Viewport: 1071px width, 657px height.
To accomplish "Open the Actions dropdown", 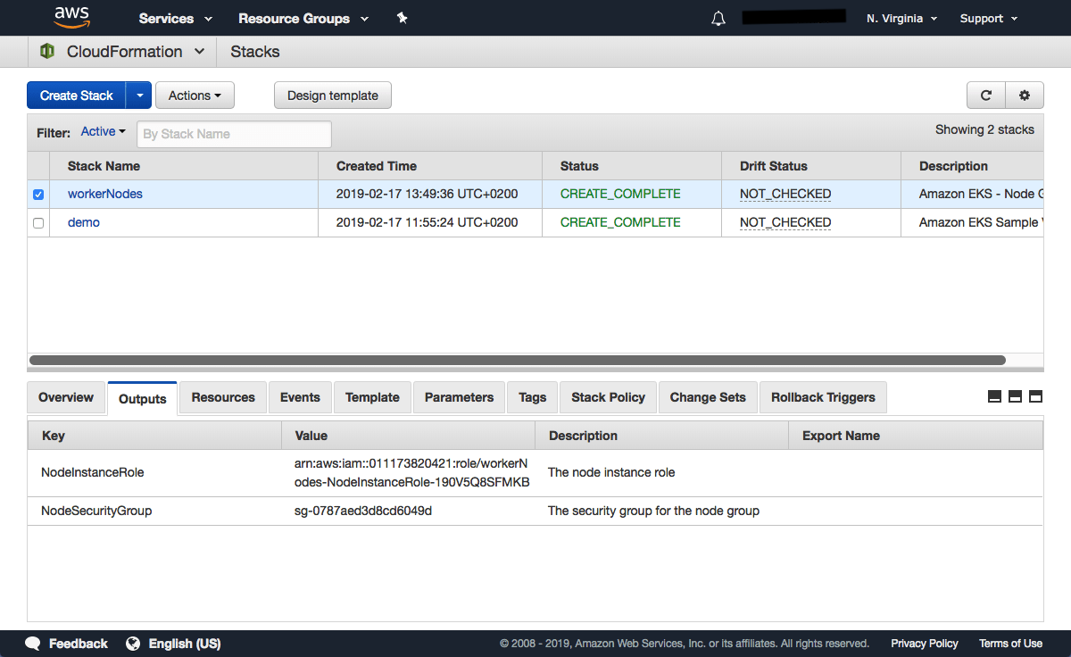I will point(195,96).
